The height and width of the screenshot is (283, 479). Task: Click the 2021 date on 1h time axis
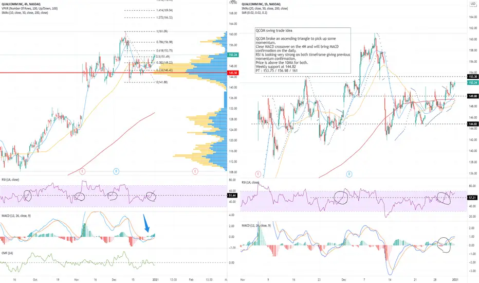tap(455, 279)
